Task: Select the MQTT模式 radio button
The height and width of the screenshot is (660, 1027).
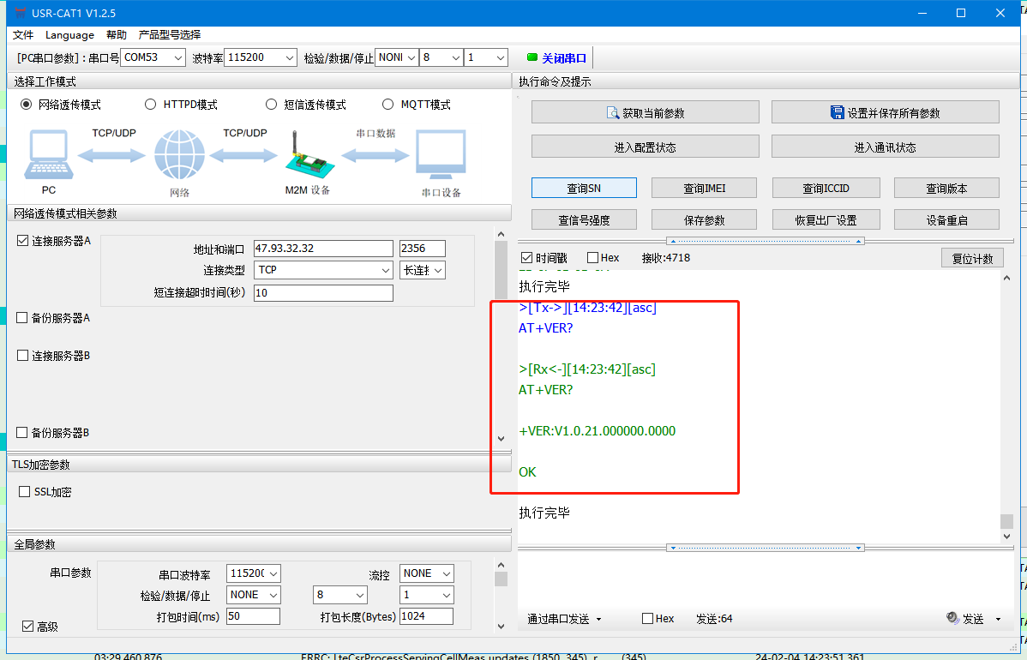Action: (x=387, y=105)
